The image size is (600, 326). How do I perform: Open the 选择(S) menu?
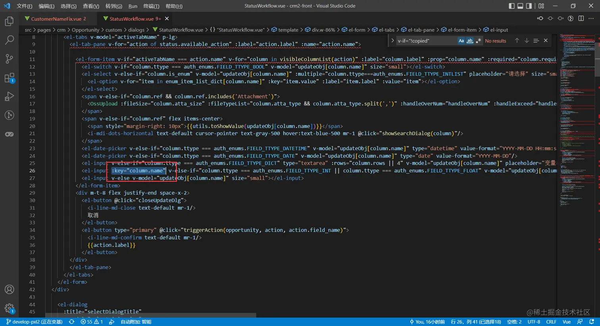click(68, 6)
